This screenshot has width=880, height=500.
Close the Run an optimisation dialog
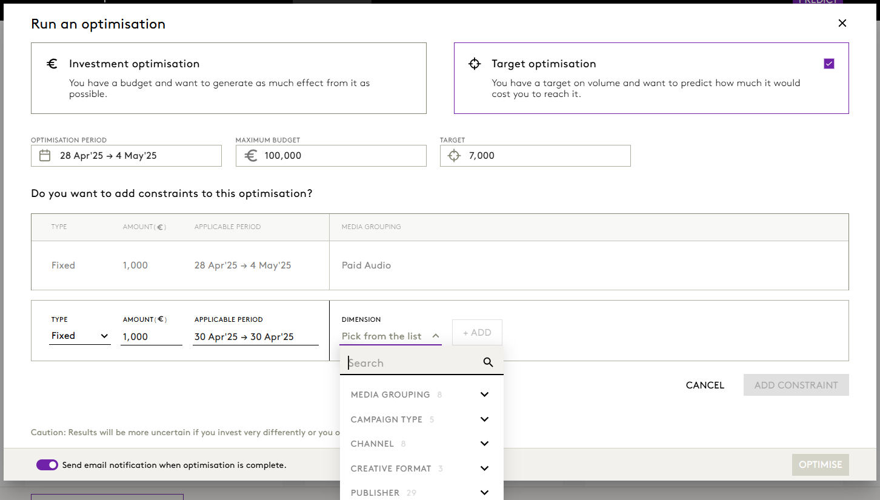pyautogui.click(x=842, y=24)
